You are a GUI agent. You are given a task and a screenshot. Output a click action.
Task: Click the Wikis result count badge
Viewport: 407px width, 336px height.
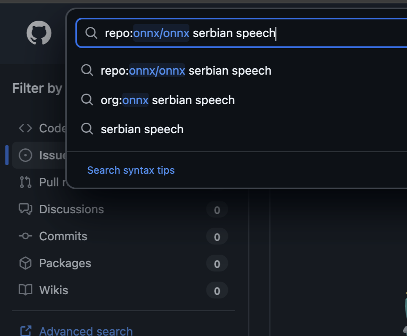[217, 290]
